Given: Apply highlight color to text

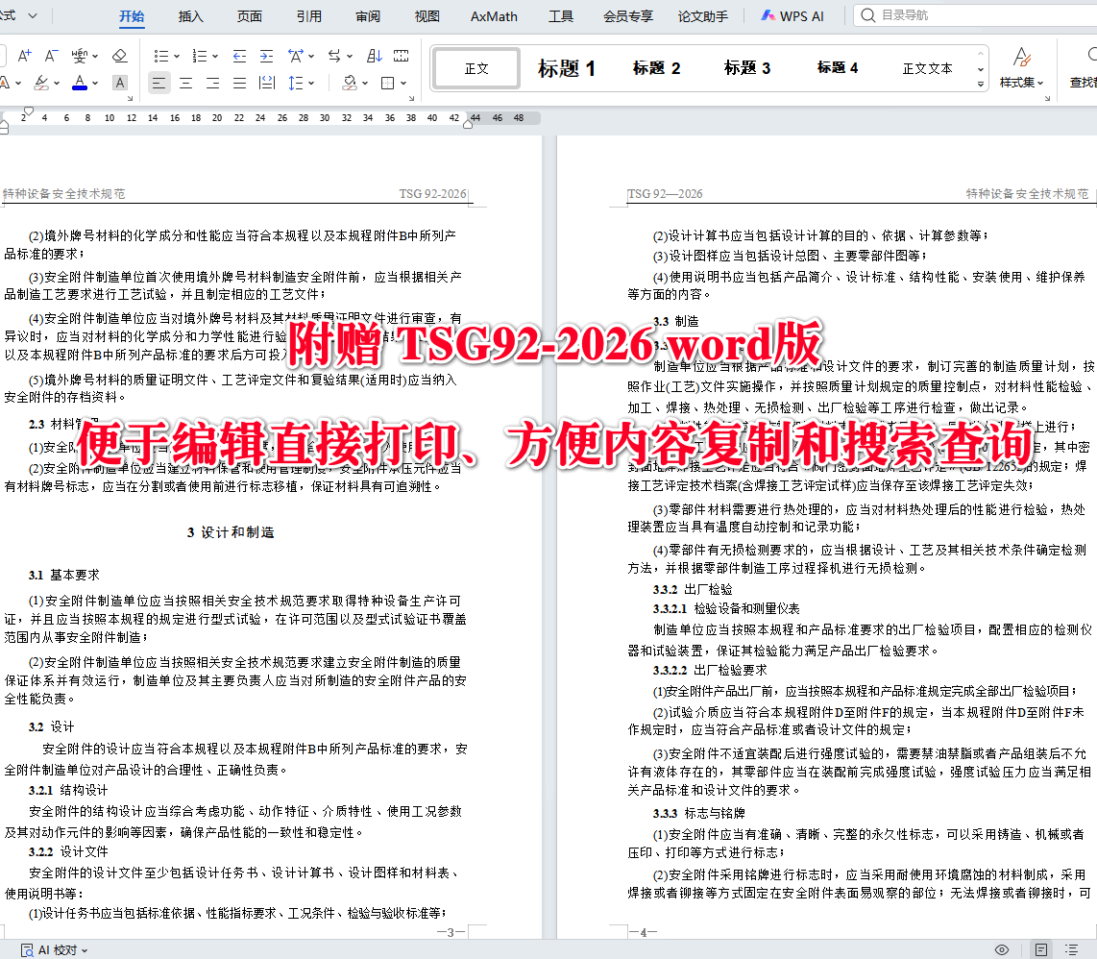Looking at the screenshot, I should [41, 82].
